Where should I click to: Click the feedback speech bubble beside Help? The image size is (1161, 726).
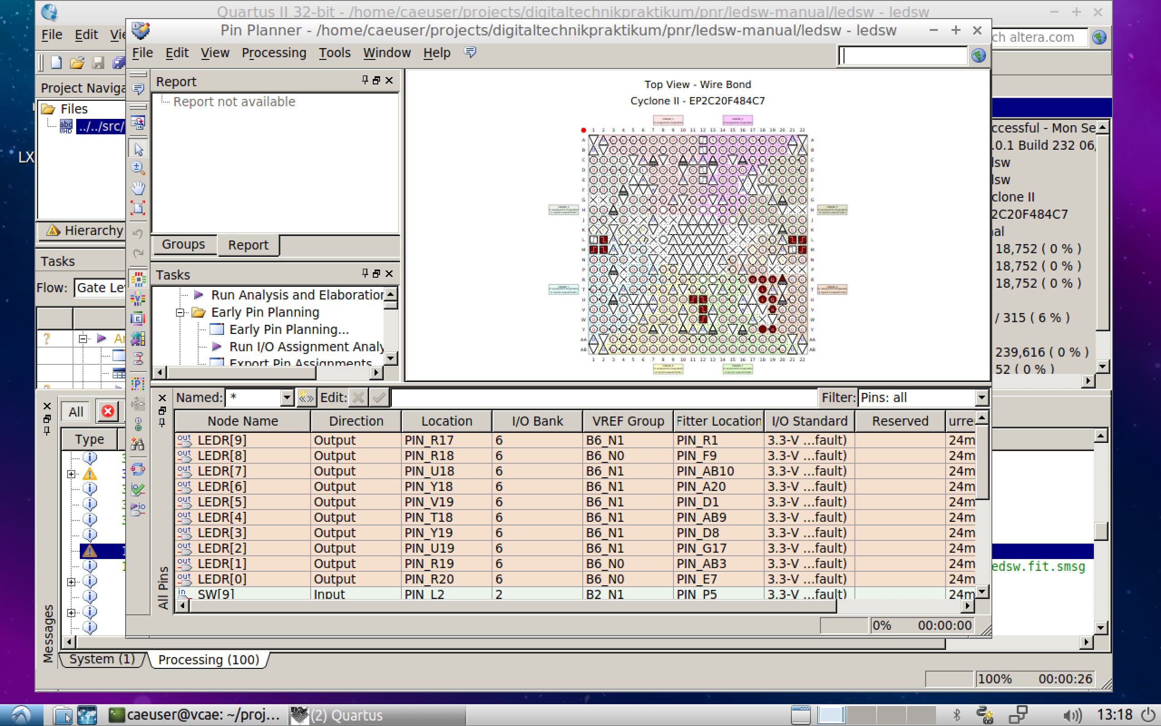click(x=470, y=52)
